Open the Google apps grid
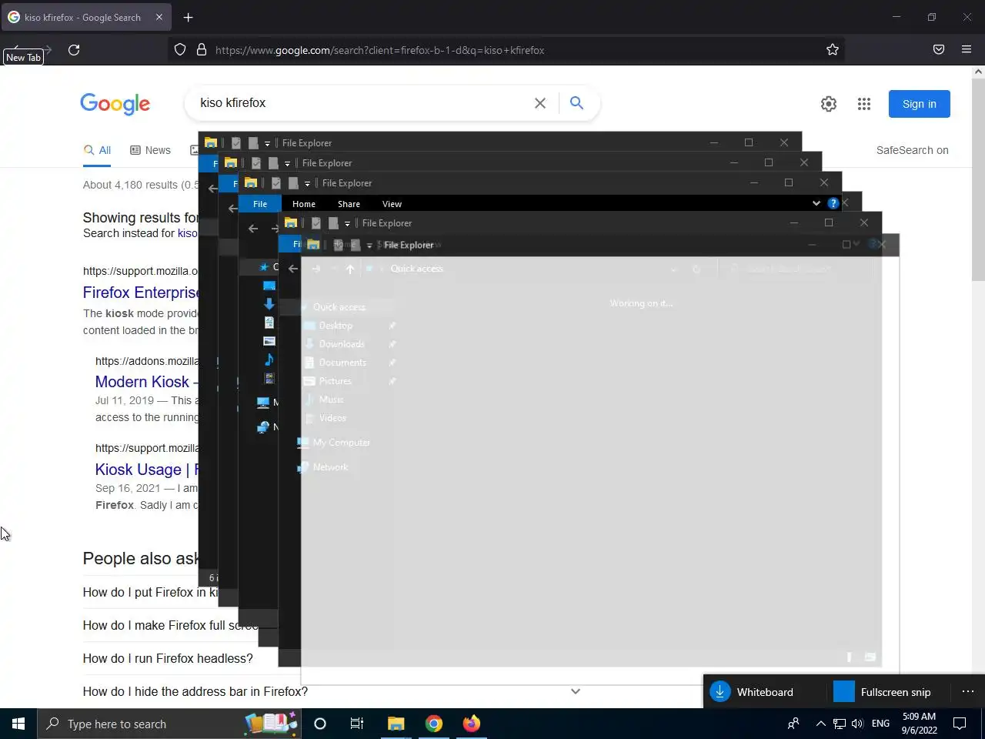 click(864, 104)
